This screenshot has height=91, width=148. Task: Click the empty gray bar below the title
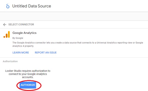click(74, 16)
